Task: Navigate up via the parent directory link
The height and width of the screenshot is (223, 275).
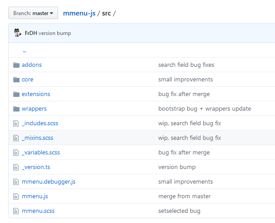Action: click(24, 50)
